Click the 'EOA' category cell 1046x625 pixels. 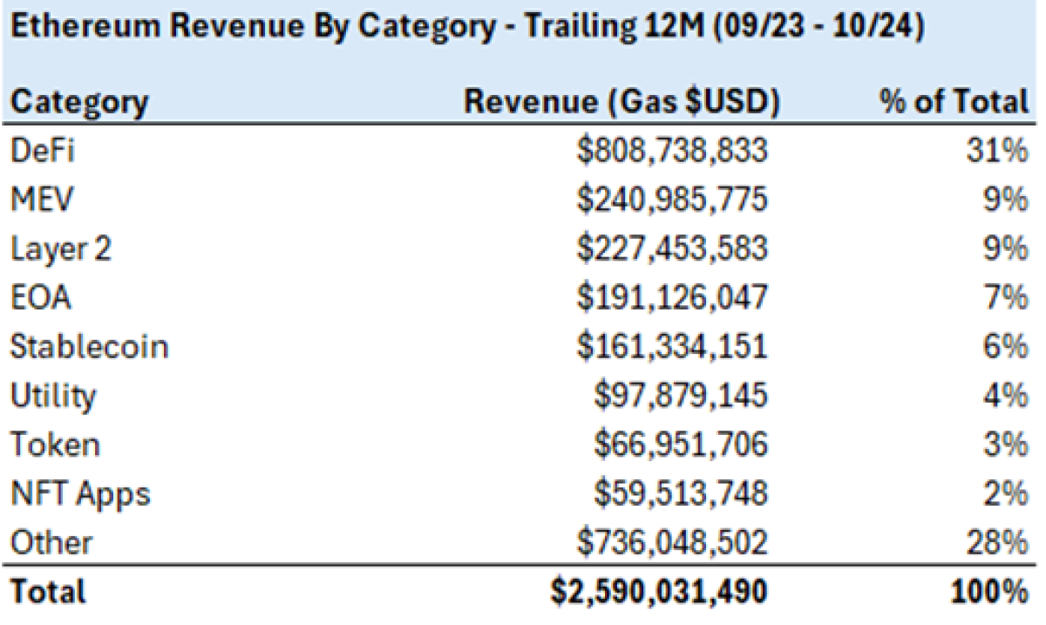click(40, 298)
